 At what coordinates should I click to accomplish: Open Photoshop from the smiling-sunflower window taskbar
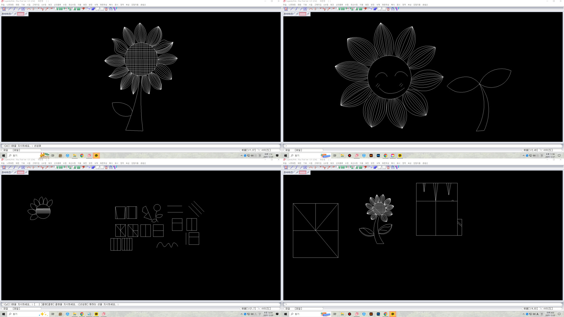click(378, 156)
